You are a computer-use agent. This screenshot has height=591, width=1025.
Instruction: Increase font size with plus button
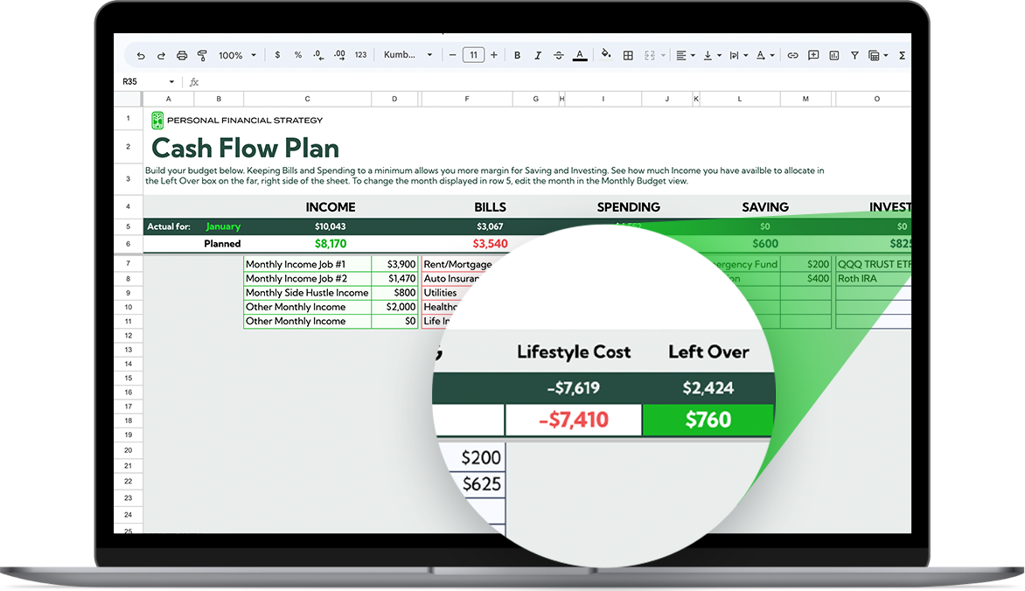[x=494, y=55]
